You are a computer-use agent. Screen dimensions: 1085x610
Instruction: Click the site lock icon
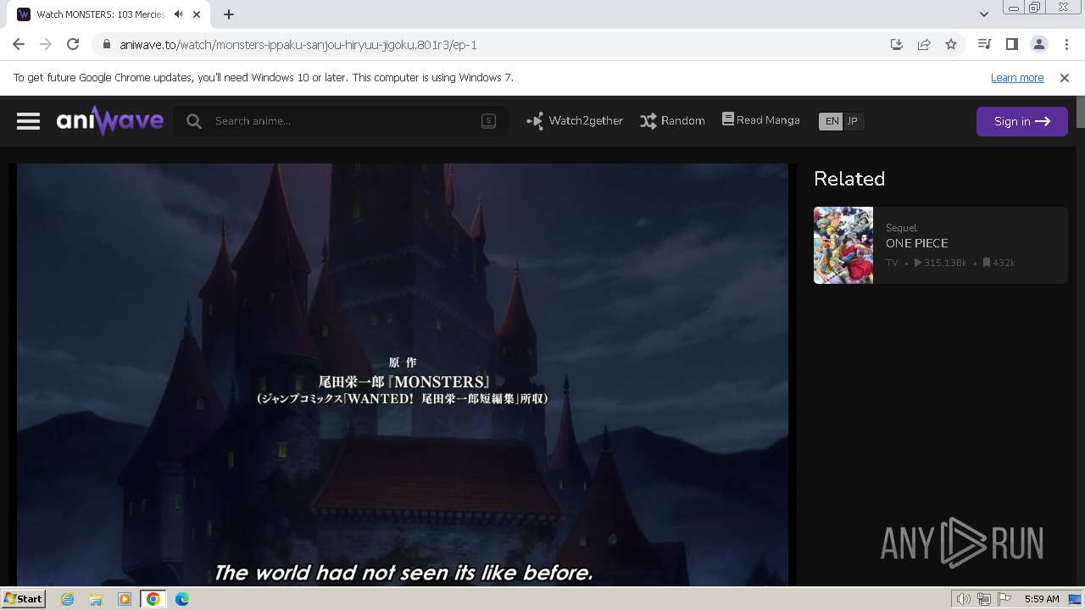(x=106, y=45)
